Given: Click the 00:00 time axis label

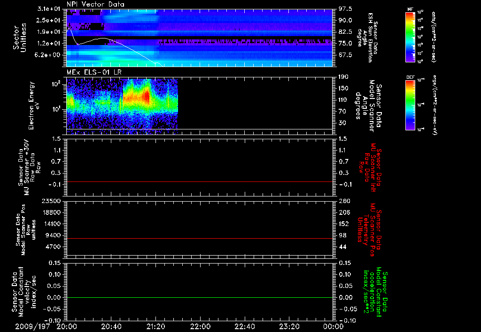Looking at the screenshot, I should pyautogui.click(x=334, y=326).
